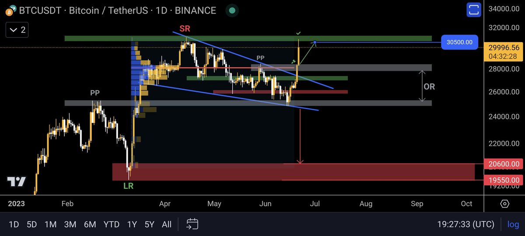The width and height of the screenshot is (525, 236).
Task: Select the PP label near June
Action: [260, 57]
